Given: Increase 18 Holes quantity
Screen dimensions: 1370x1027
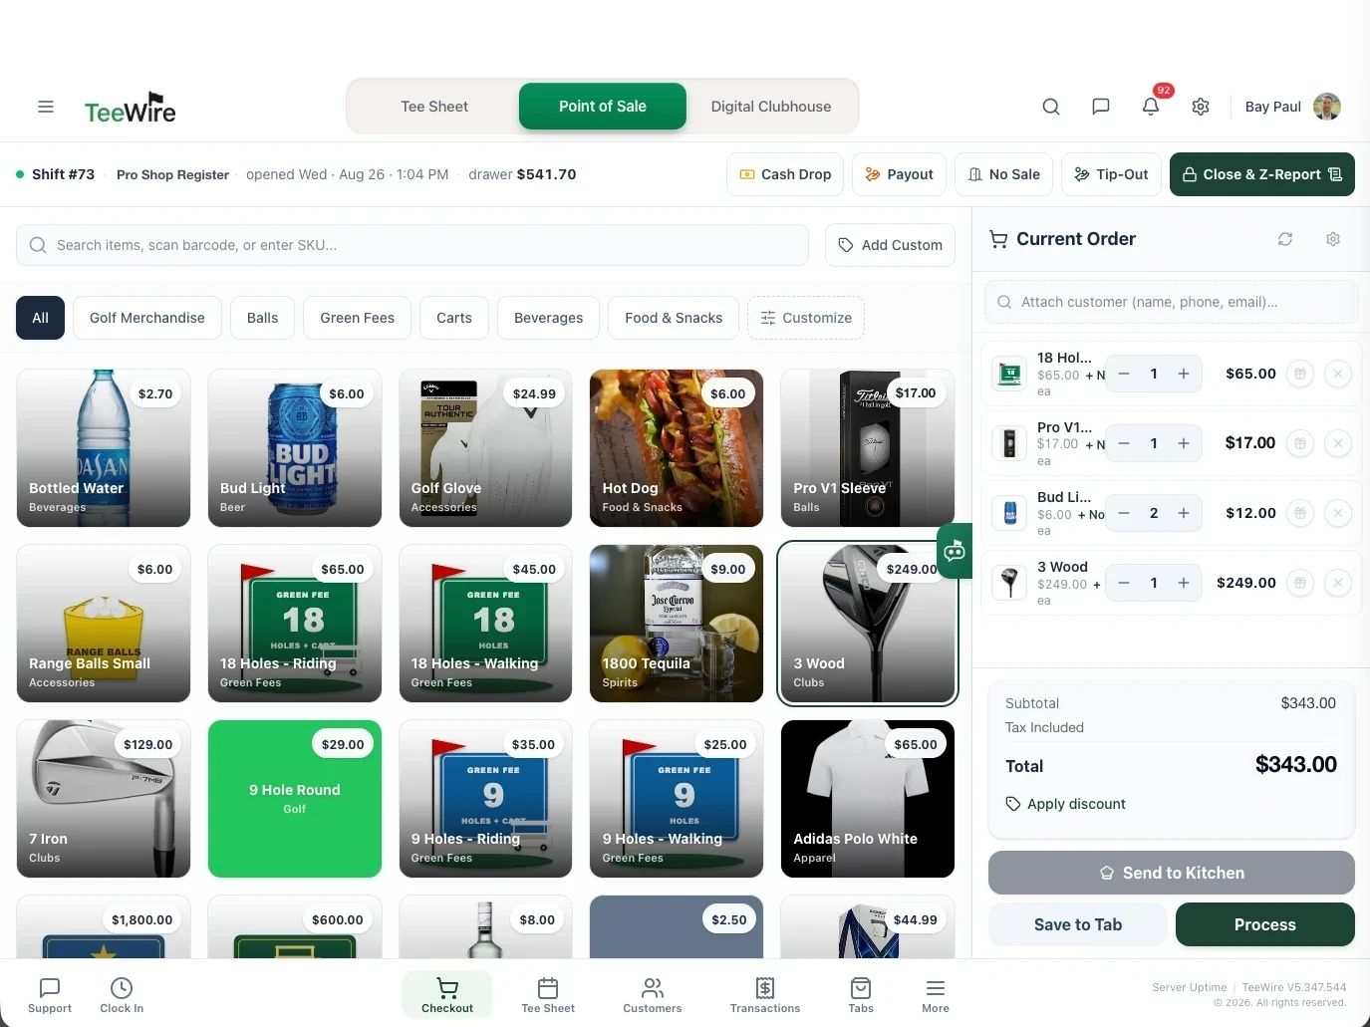Looking at the screenshot, I should 1184,374.
